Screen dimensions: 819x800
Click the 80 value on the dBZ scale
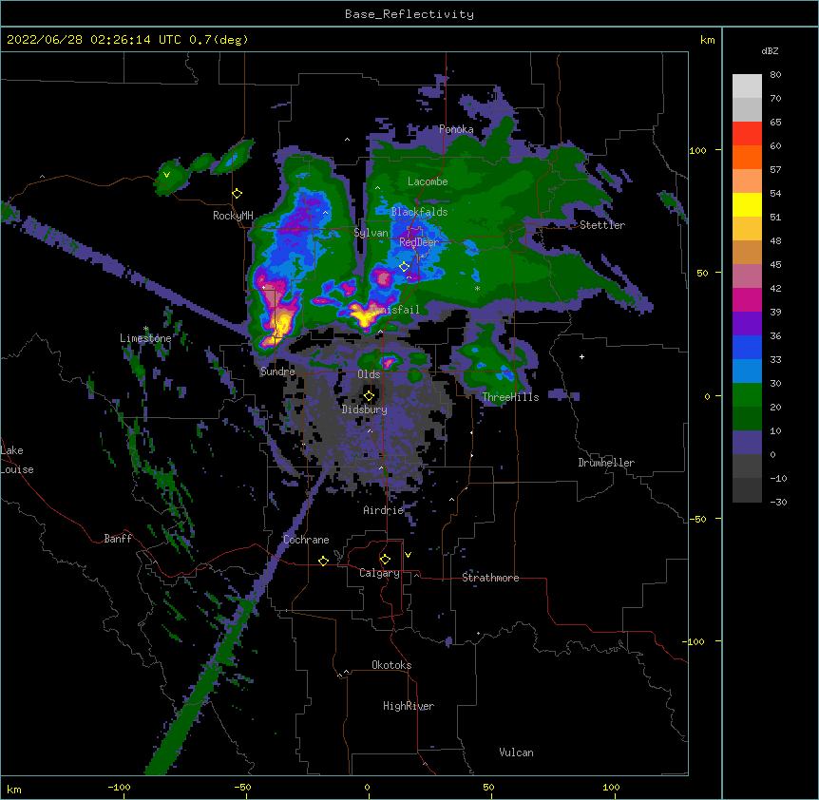pyautogui.click(x=775, y=75)
